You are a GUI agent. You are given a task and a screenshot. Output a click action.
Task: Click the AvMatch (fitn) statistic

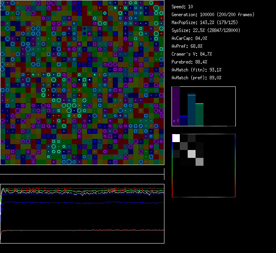point(196,70)
